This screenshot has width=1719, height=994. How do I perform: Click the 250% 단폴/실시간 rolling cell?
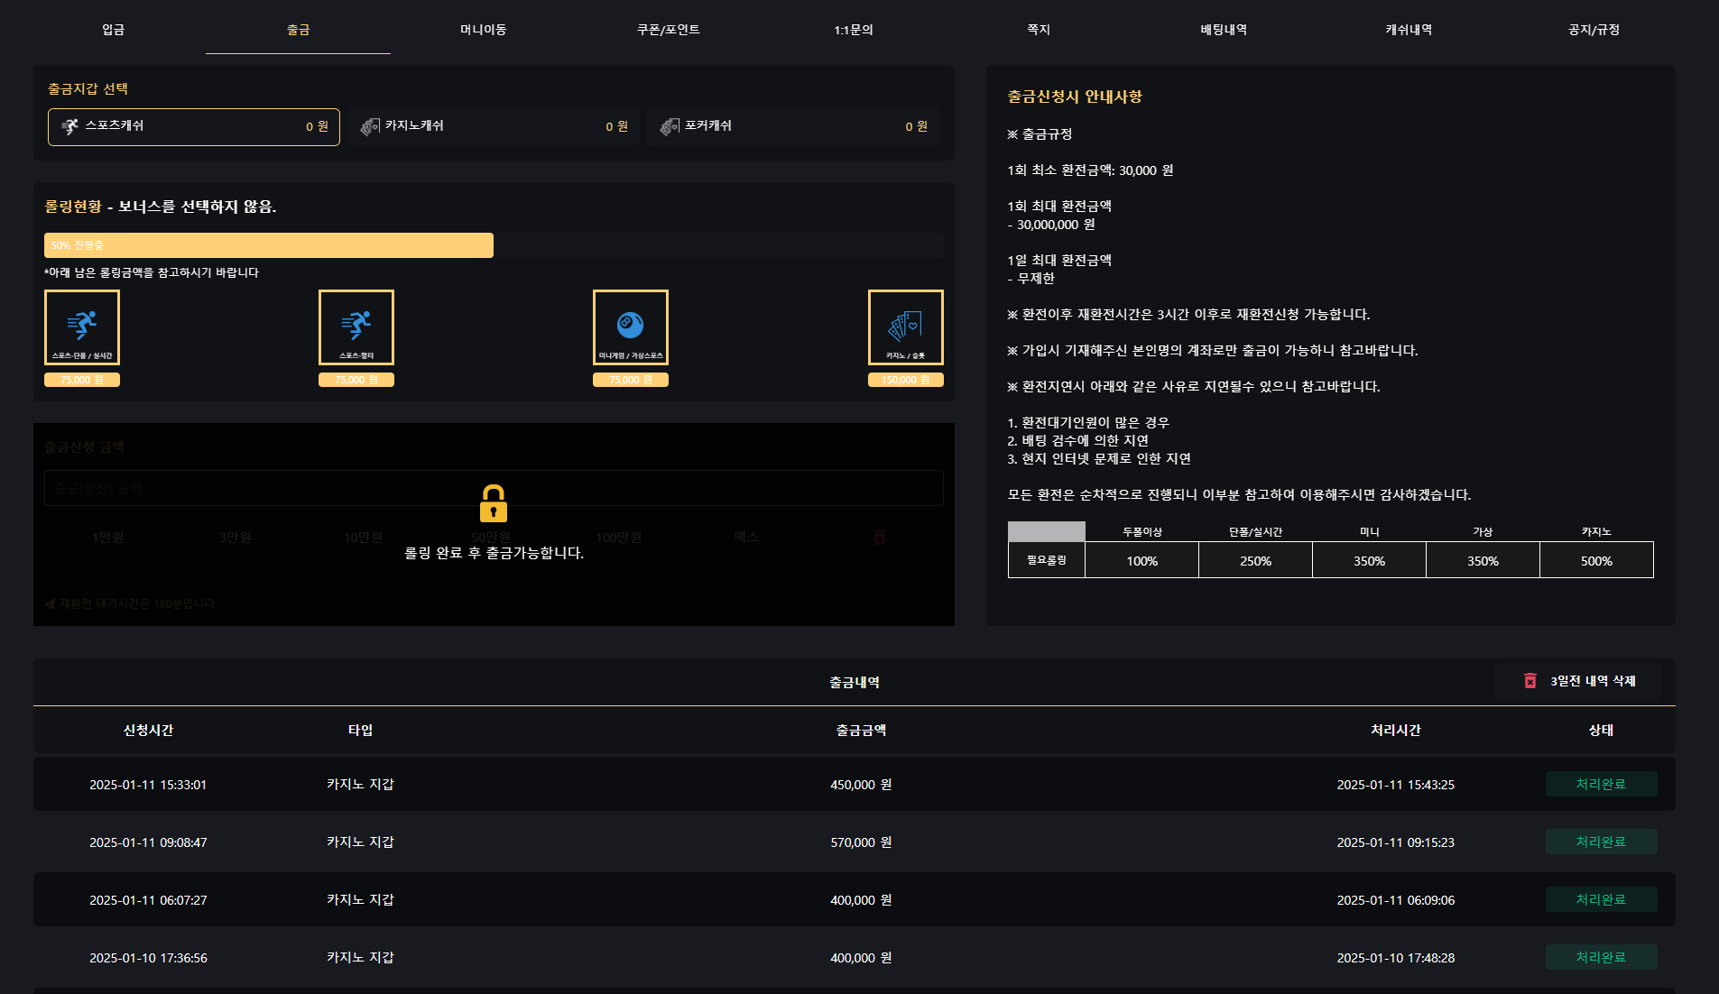tap(1255, 560)
